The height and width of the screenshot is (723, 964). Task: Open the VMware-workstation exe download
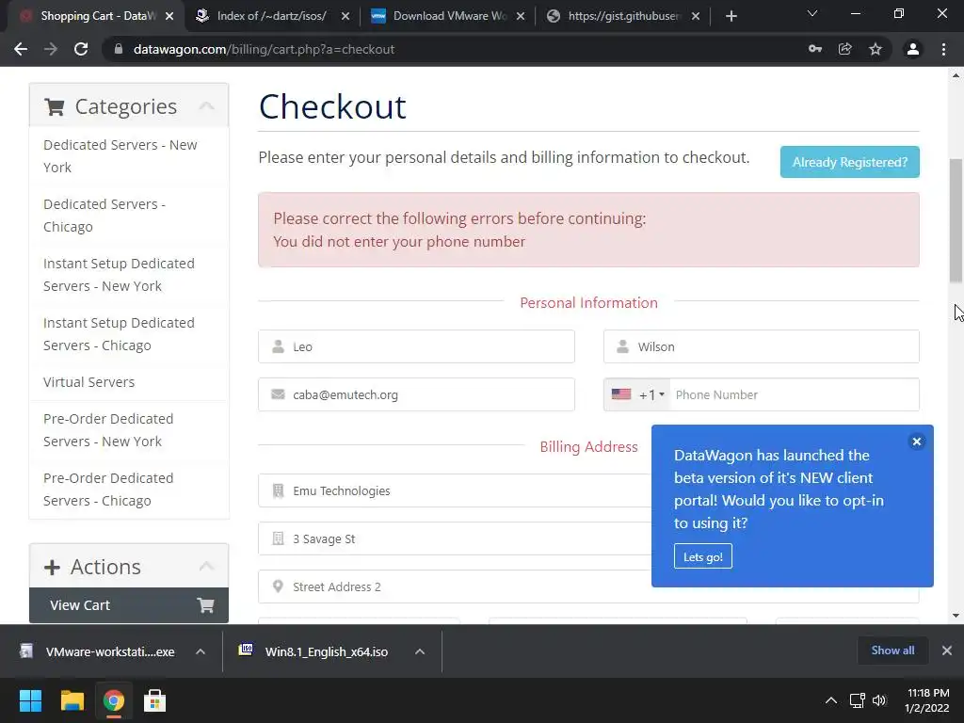98,651
